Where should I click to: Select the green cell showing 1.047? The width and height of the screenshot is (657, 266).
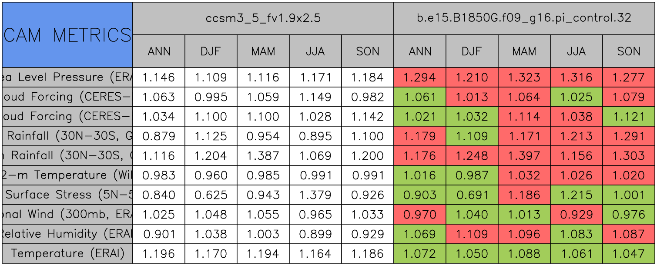(628, 254)
